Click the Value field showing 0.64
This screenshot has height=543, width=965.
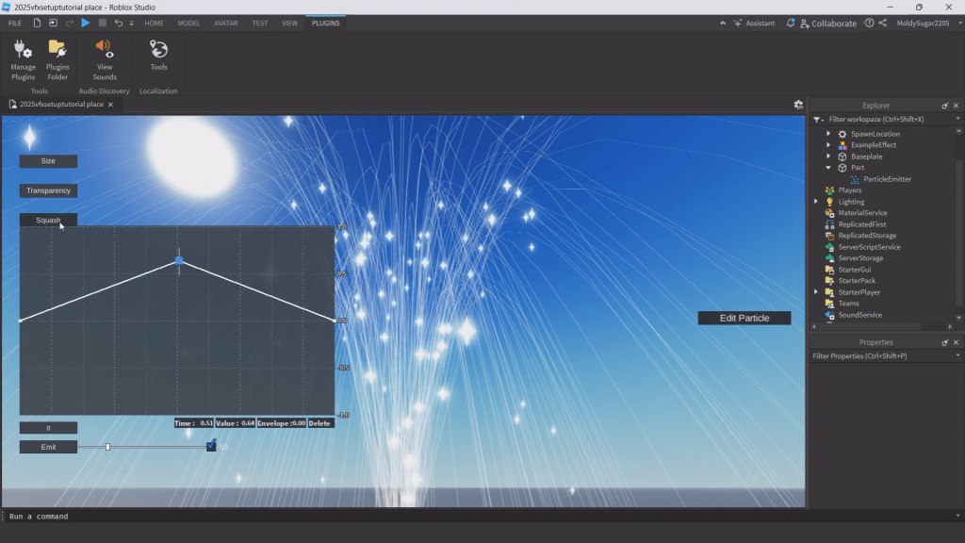(235, 423)
